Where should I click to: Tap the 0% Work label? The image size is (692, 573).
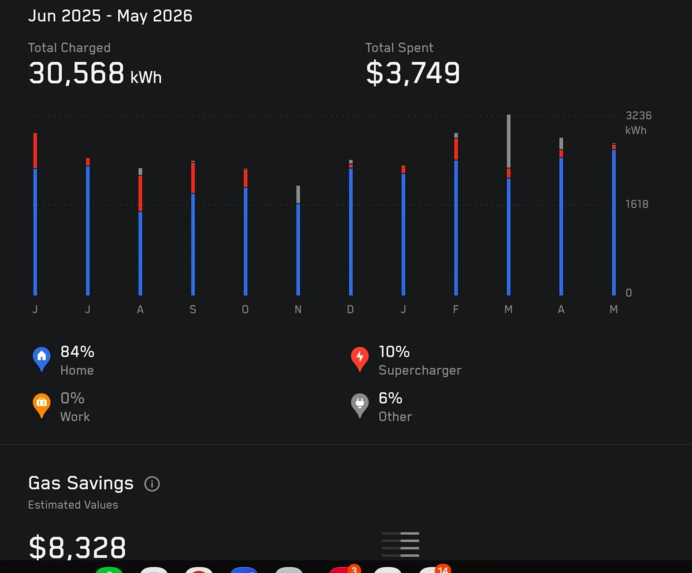[75, 407]
